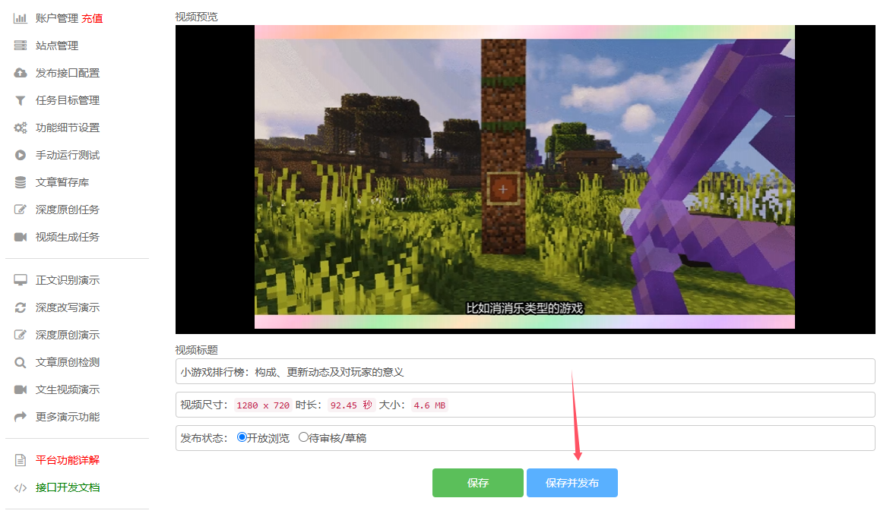Open 正文识别演示 in the sidebar
Image resolution: width=893 pixels, height=517 pixels.
[68, 280]
